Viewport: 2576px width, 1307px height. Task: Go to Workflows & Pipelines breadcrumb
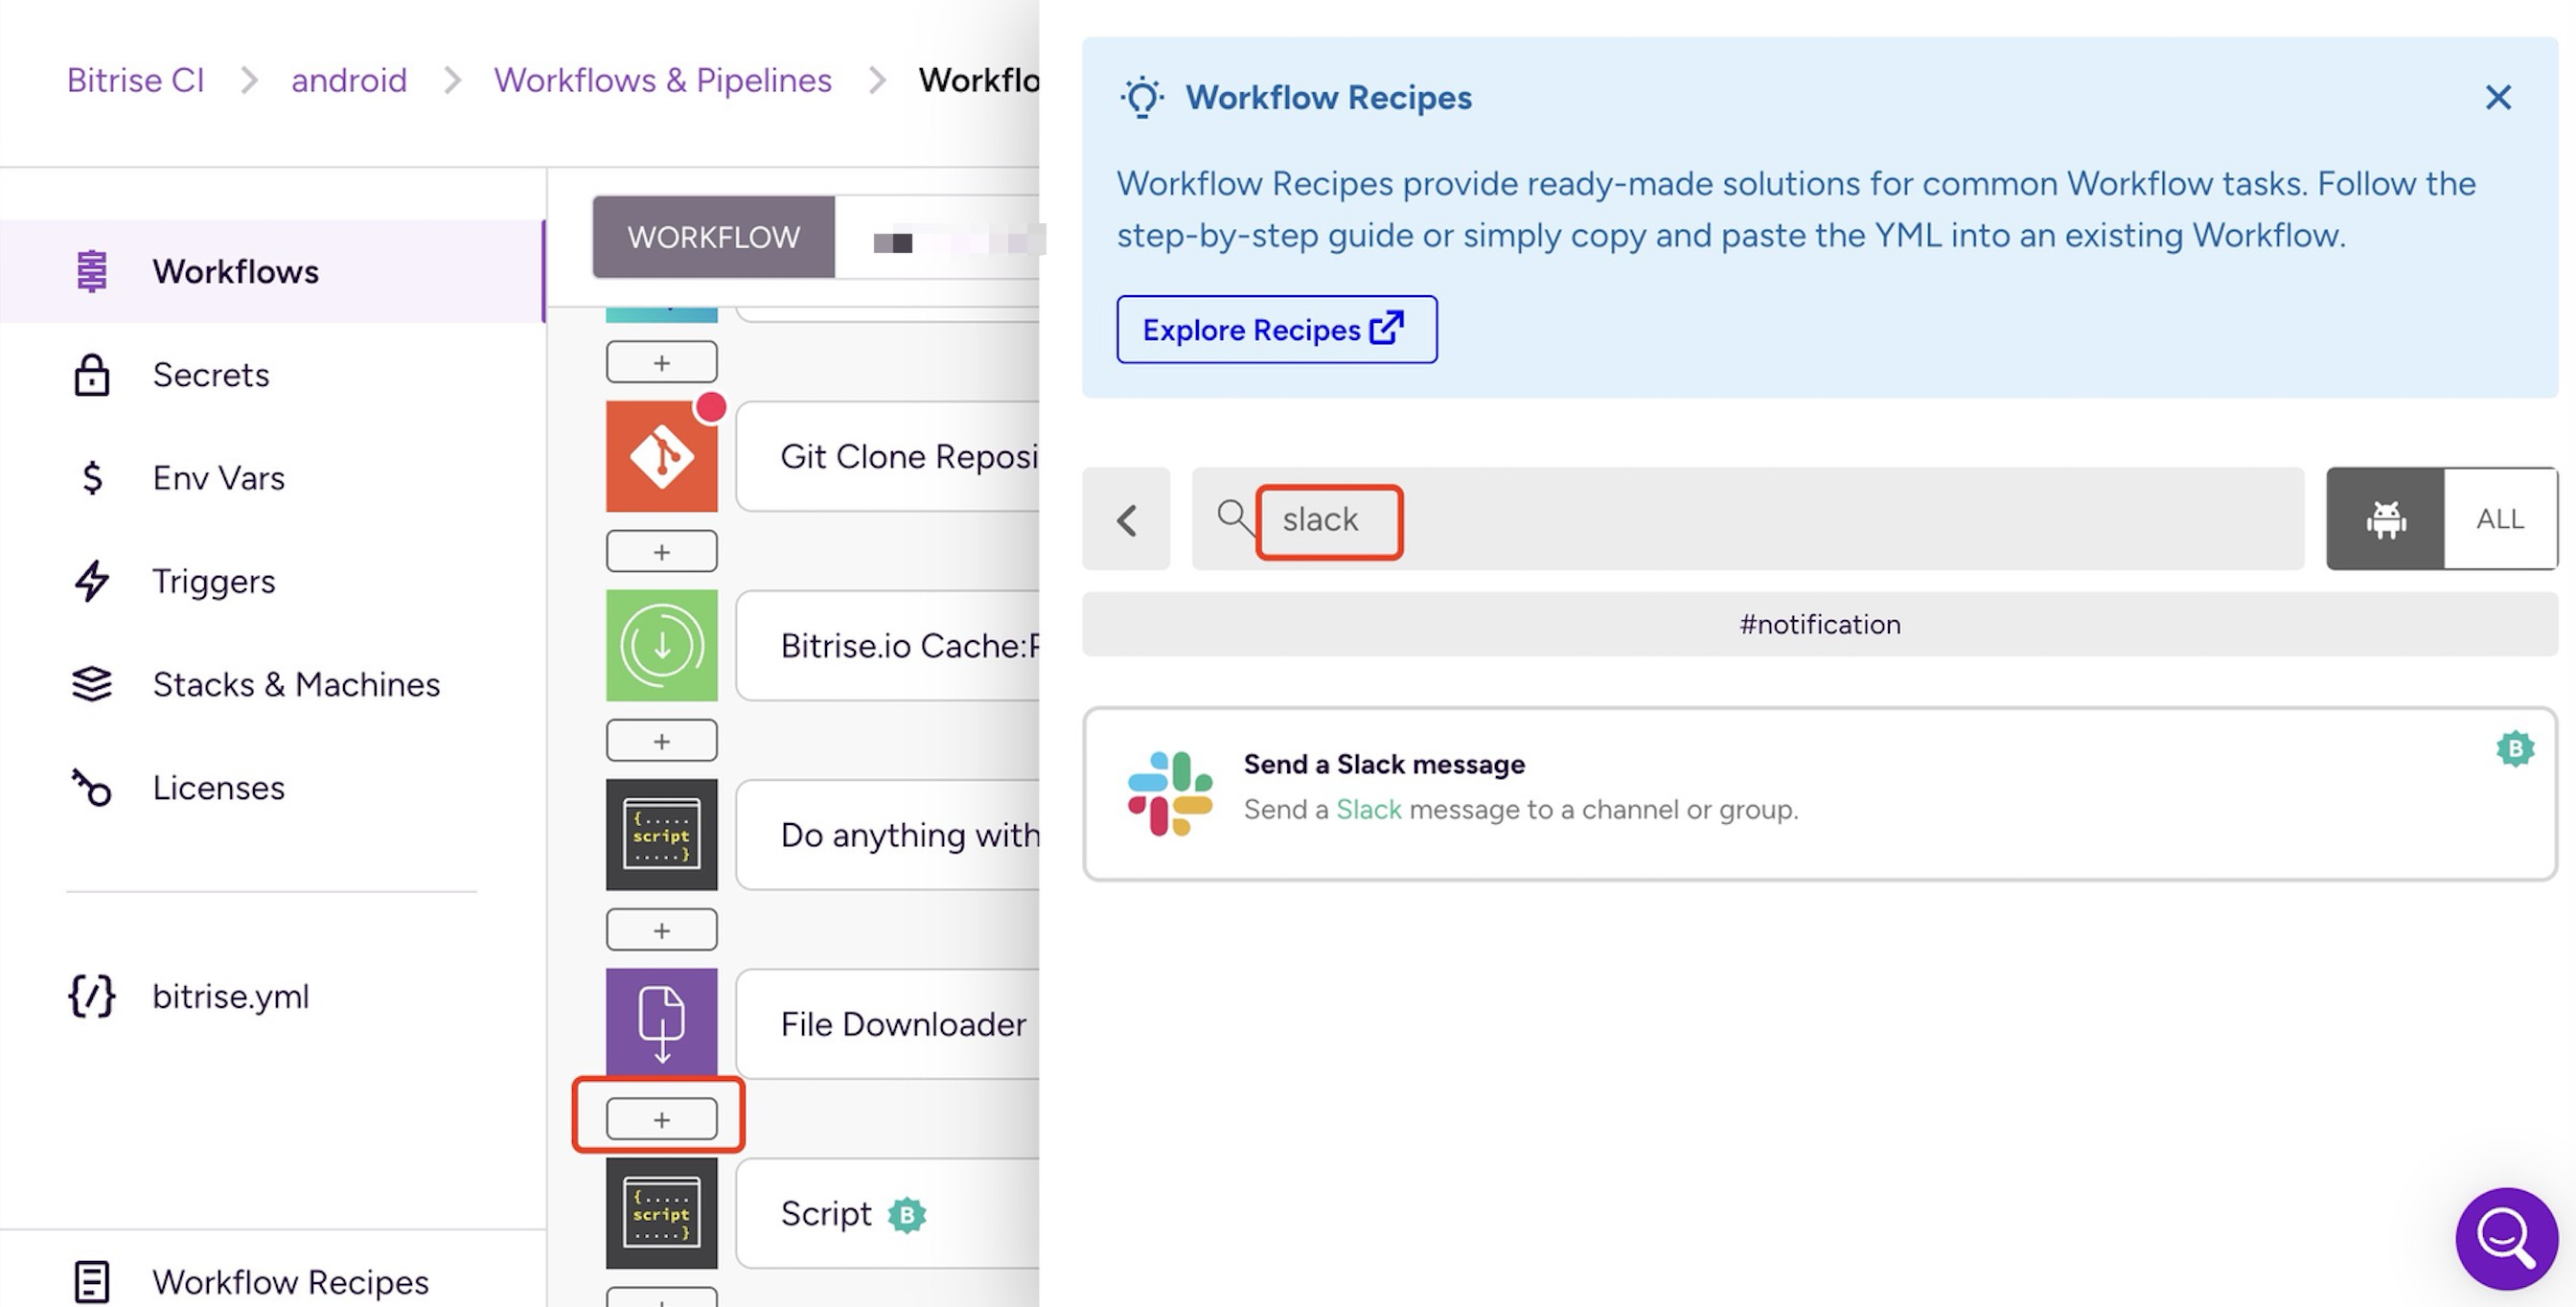click(662, 80)
